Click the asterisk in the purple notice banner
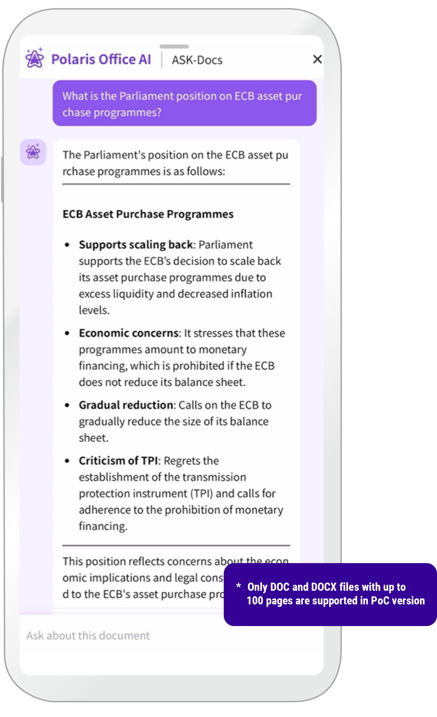Image resolution: width=437 pixels, height=717 pixels. tap(238, 586)
